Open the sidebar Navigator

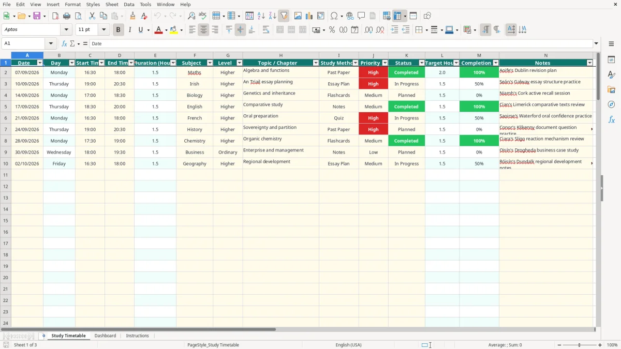tap(611, 104)
